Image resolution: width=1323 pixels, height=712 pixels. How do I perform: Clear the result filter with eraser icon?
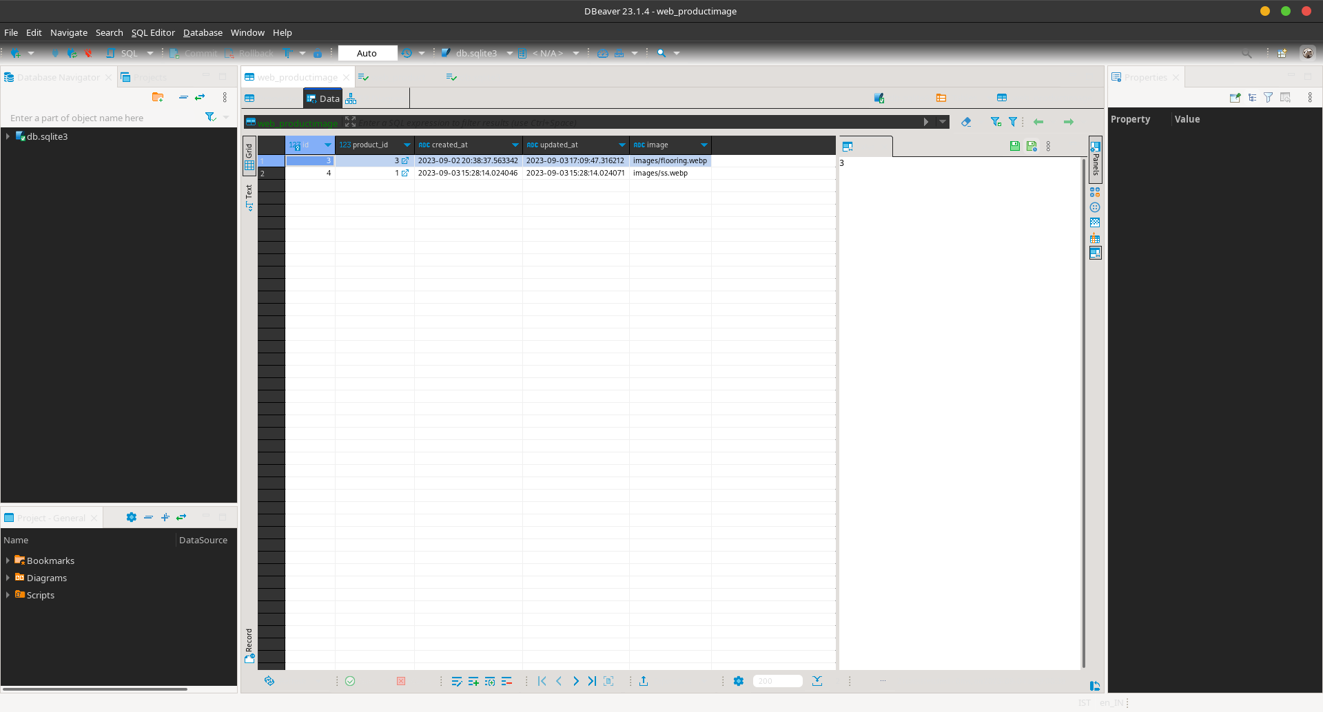coord(966,122)
